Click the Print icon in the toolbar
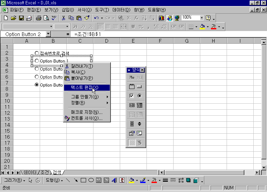267x192 pixels. (x=39, y=18)
